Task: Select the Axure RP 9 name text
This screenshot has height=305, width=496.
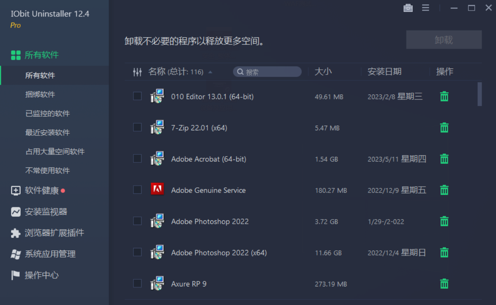Action: tap(188, 284)
